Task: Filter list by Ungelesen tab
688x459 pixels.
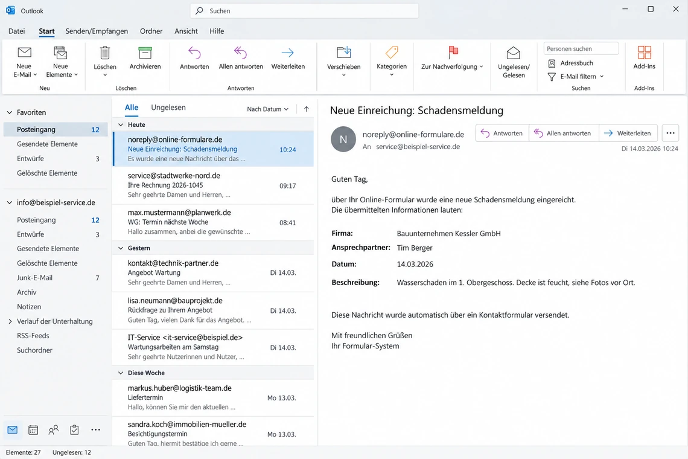Action: pos(168,108)
